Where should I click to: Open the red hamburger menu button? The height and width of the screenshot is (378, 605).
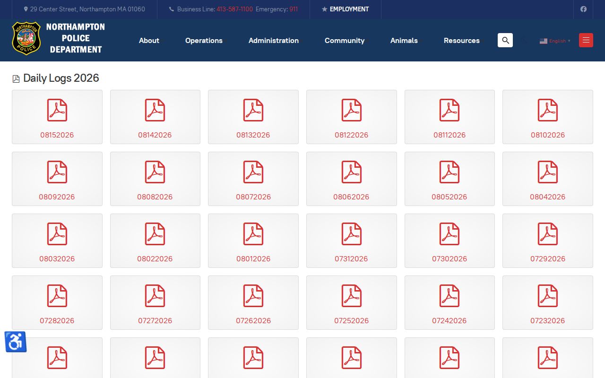tap(586, 40)
